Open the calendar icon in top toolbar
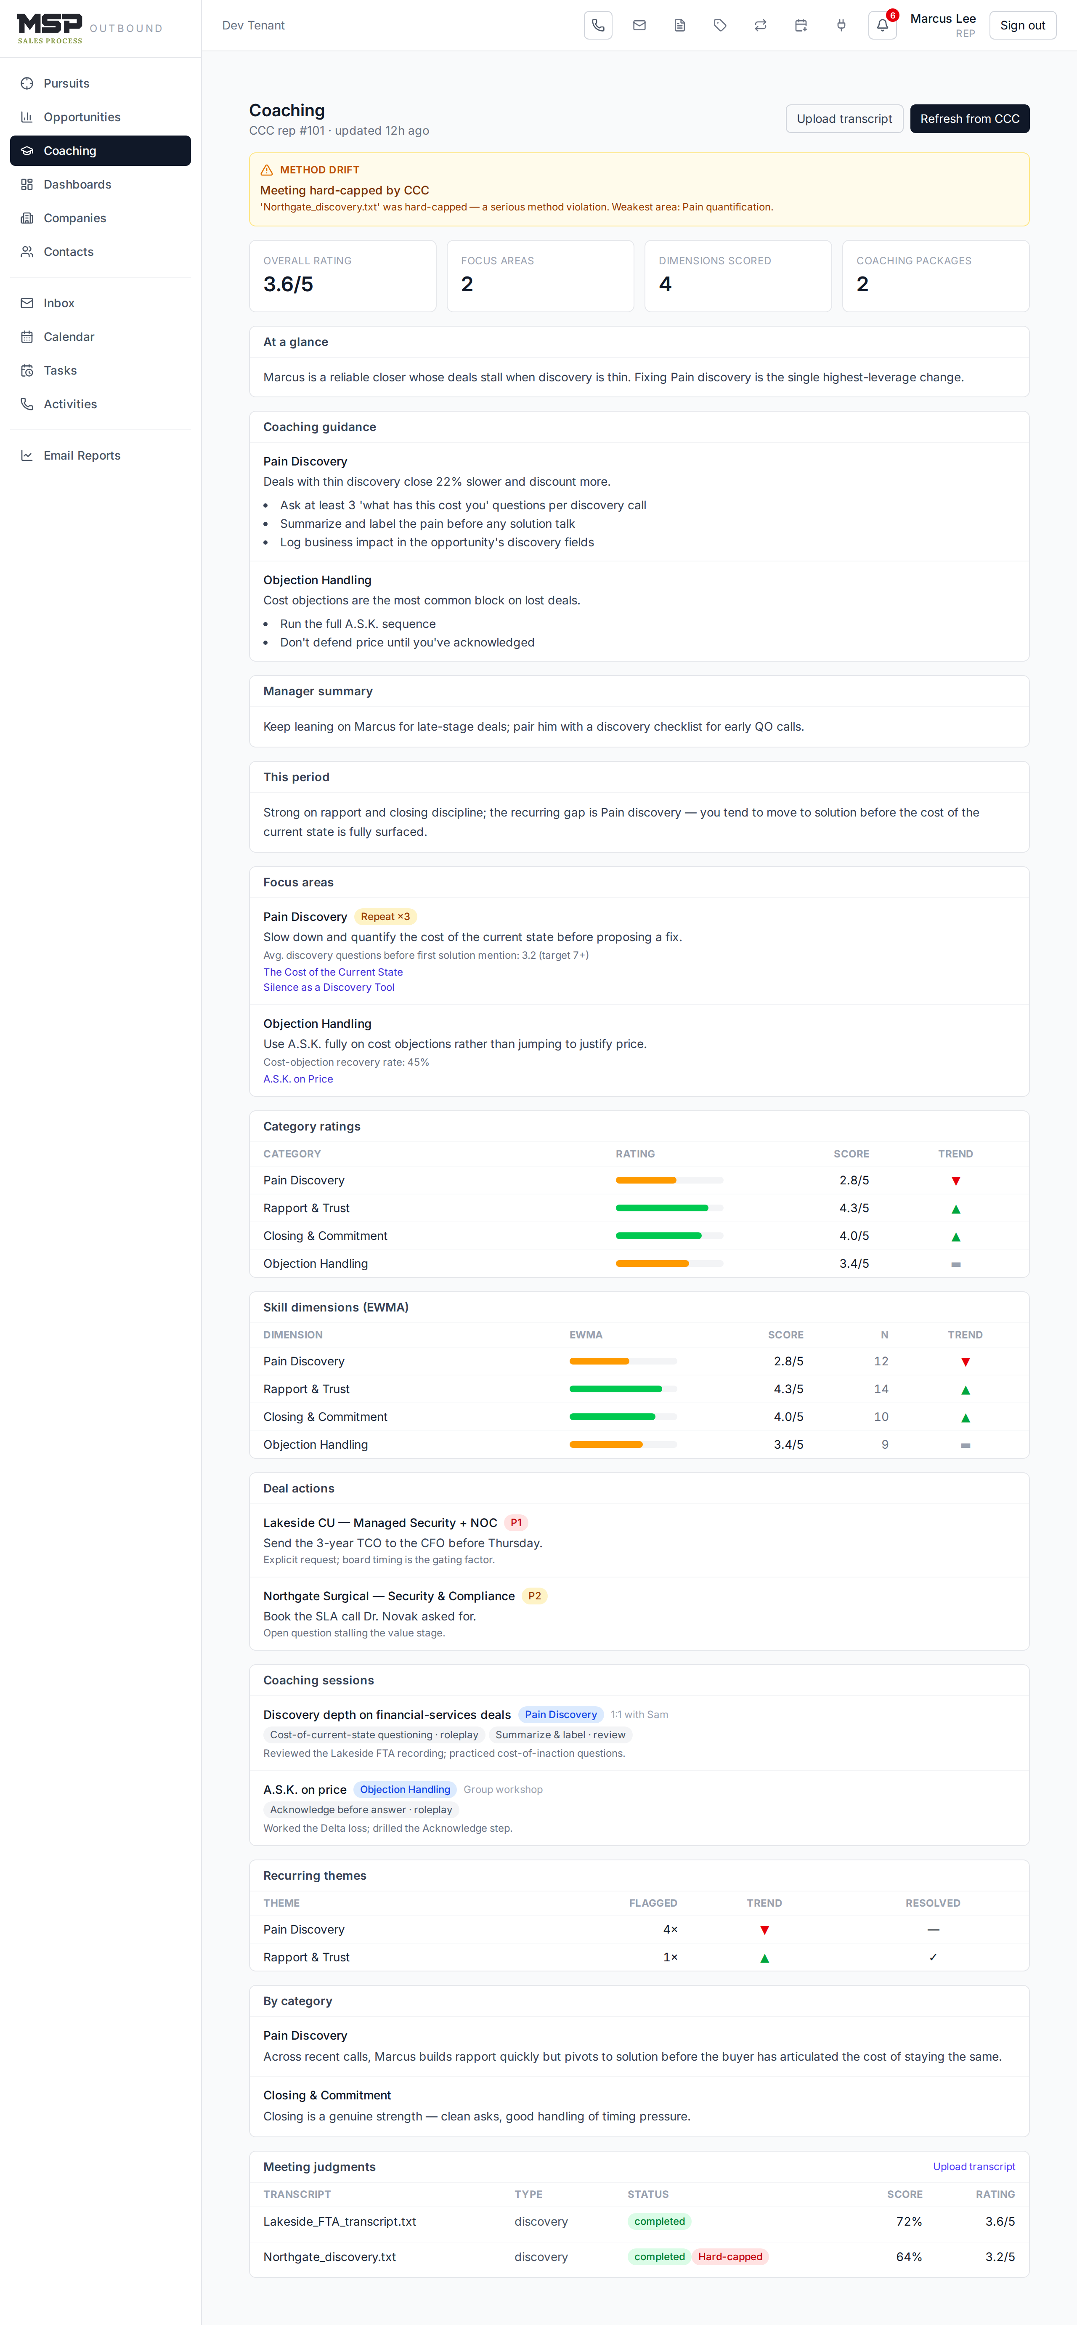The width and height of the screenshot is (1077, 2325). pyautogui.click(x=801, y=25)
